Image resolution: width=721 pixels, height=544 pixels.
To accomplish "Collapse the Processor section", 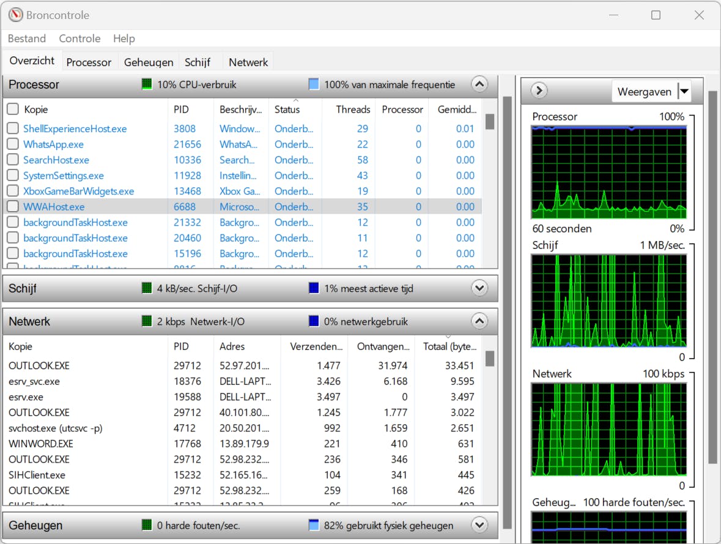I will (479, 84).
